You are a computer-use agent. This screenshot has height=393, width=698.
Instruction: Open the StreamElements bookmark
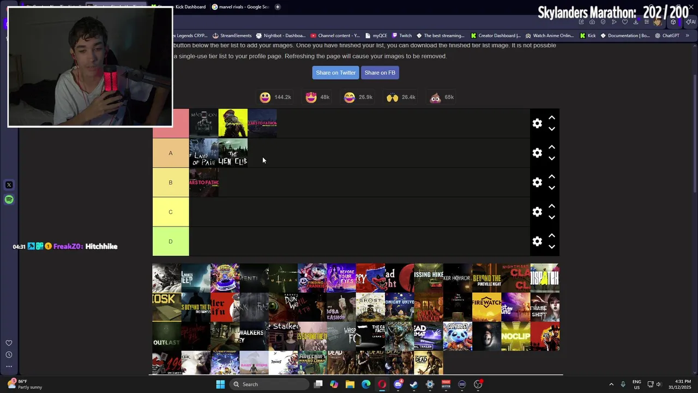(232, 35)
